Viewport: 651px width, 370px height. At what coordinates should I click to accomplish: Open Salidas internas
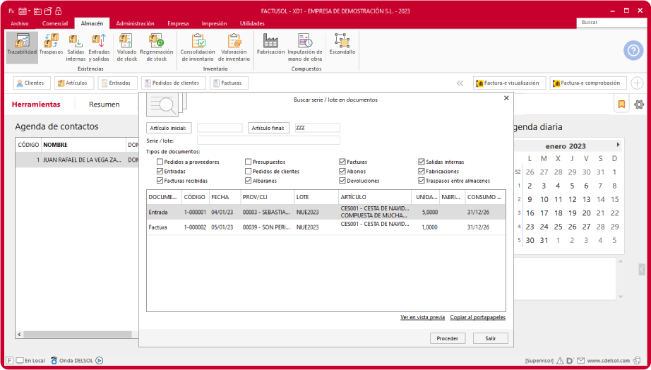(x=76, y=48)
